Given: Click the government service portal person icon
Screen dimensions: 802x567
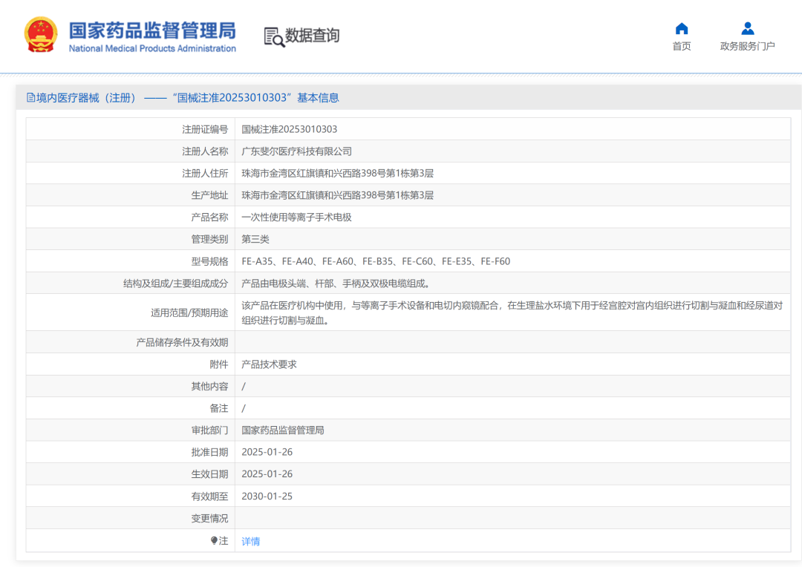Looking at the screenshot, I should point(747,28).
